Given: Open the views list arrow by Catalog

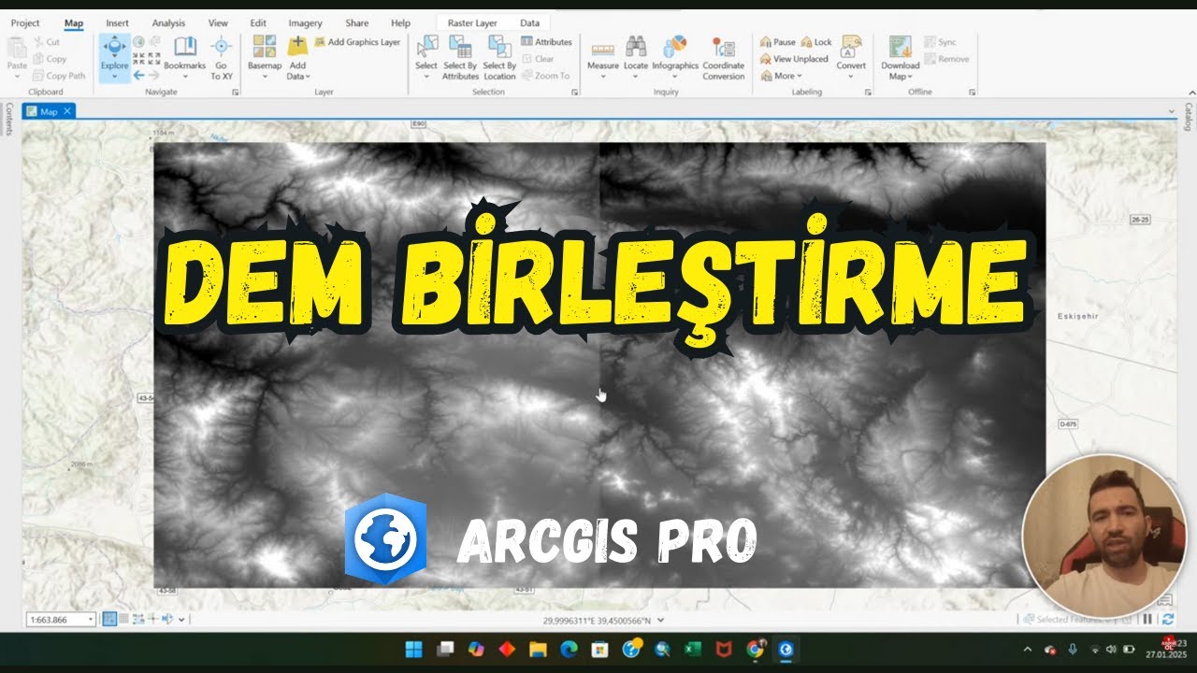Looking at the screenshot, I should pyautogui.click(x=1173, y=111).
